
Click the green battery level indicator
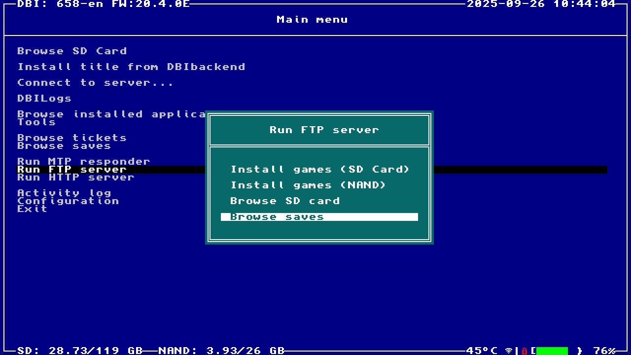[552, 351]
